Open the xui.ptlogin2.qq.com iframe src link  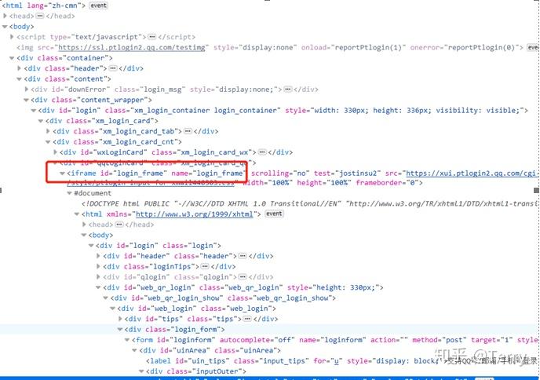[x=472, y=174]
